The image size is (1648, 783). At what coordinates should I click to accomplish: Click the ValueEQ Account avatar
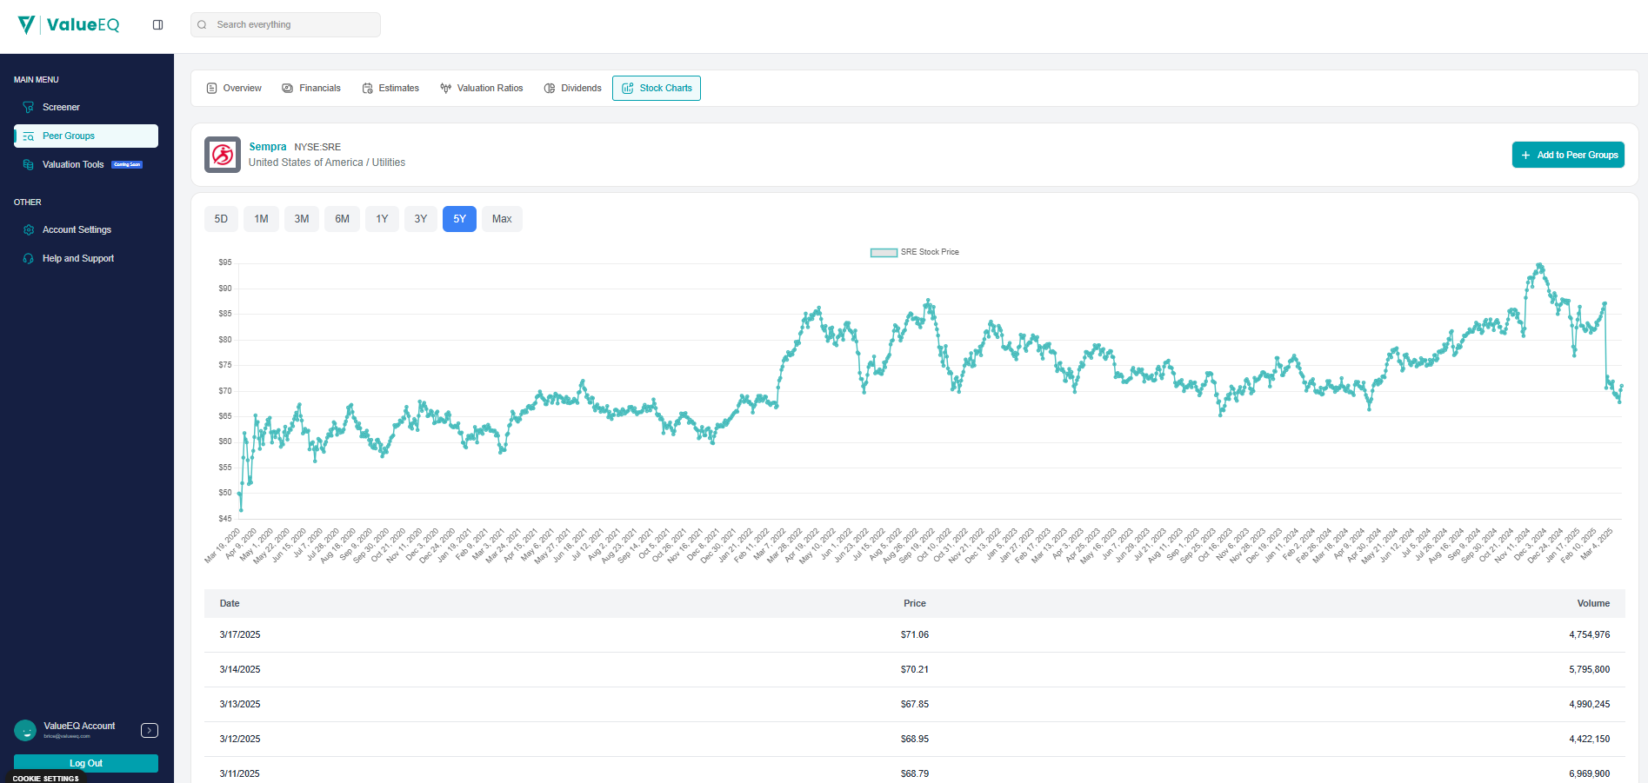click(x=25, y=730)
